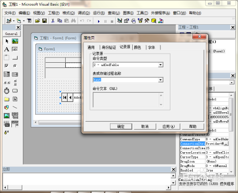Click the 命令文本 SQL text box
Viewport: 238px width, 193px height.
(128, 100)
